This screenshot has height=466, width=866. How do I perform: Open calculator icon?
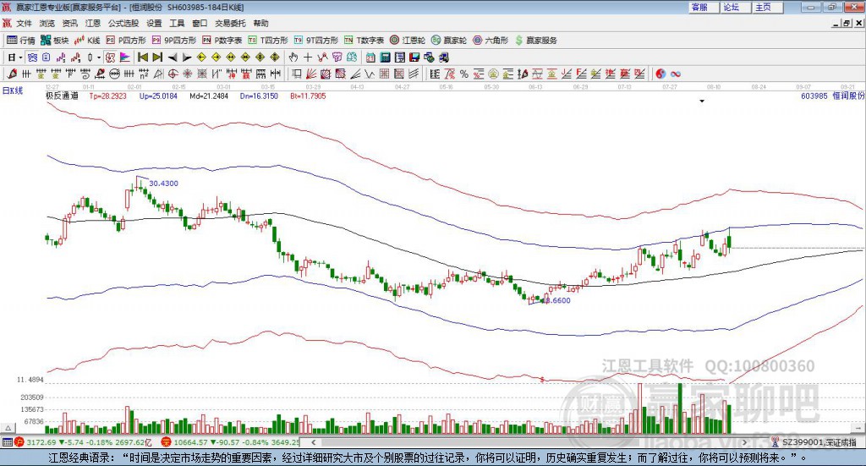tap(385, 58)
